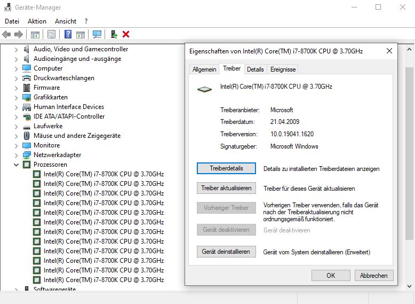Image resolution: width=415 pixels, height=304 pixels.
Task: Click the driver version 10.0.19041.1620 text
Action: click(x=292, y=134)
